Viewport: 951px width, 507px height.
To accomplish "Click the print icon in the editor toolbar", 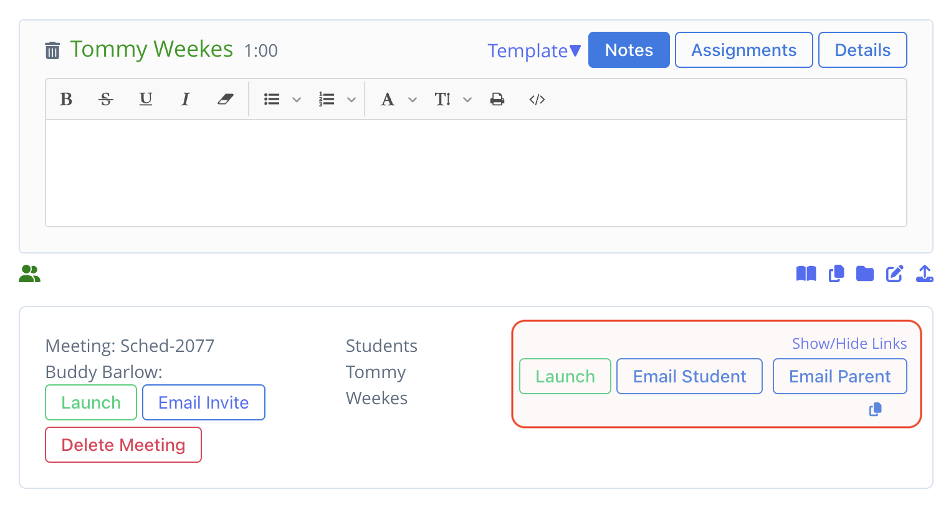I will [x=497, y=99].
